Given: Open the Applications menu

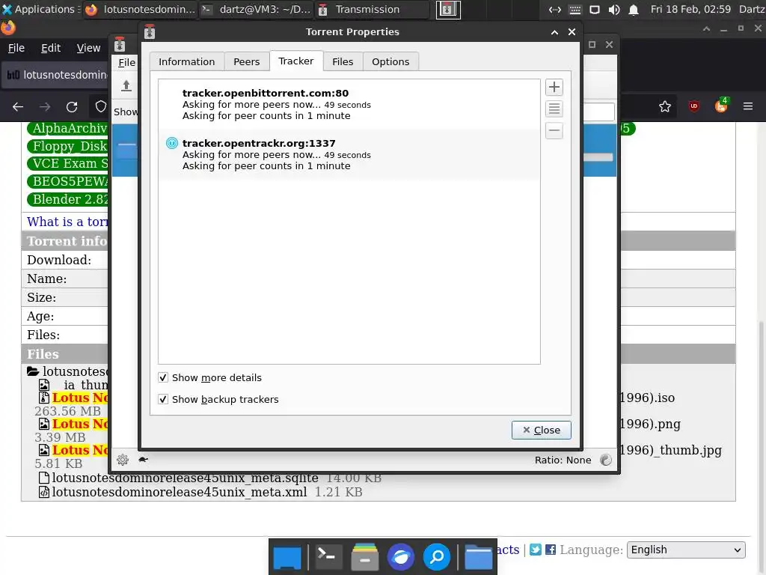Looking at the screenshot, I should point(39,9).
